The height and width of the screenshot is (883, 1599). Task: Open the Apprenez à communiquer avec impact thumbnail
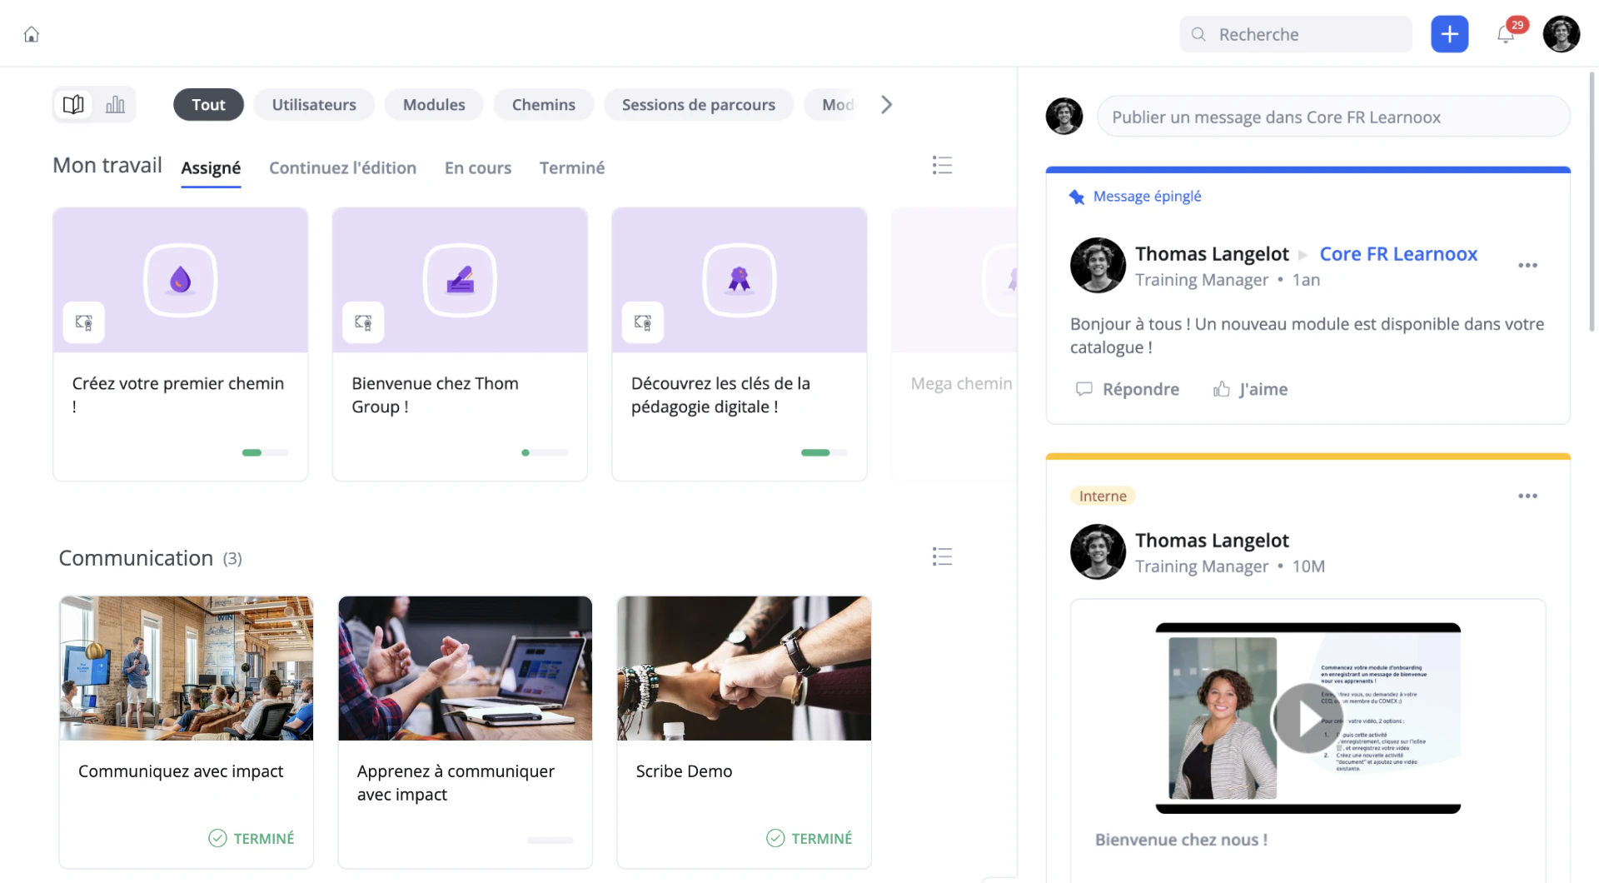coord(466,668)
